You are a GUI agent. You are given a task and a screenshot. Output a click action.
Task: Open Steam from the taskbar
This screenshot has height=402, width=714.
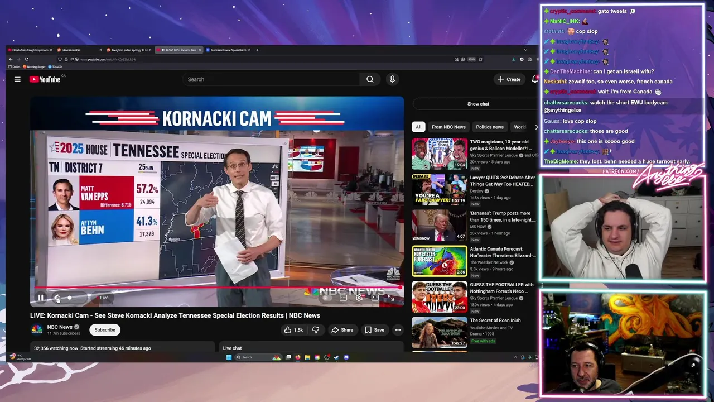pyautogui.click(x=336, y=357)
